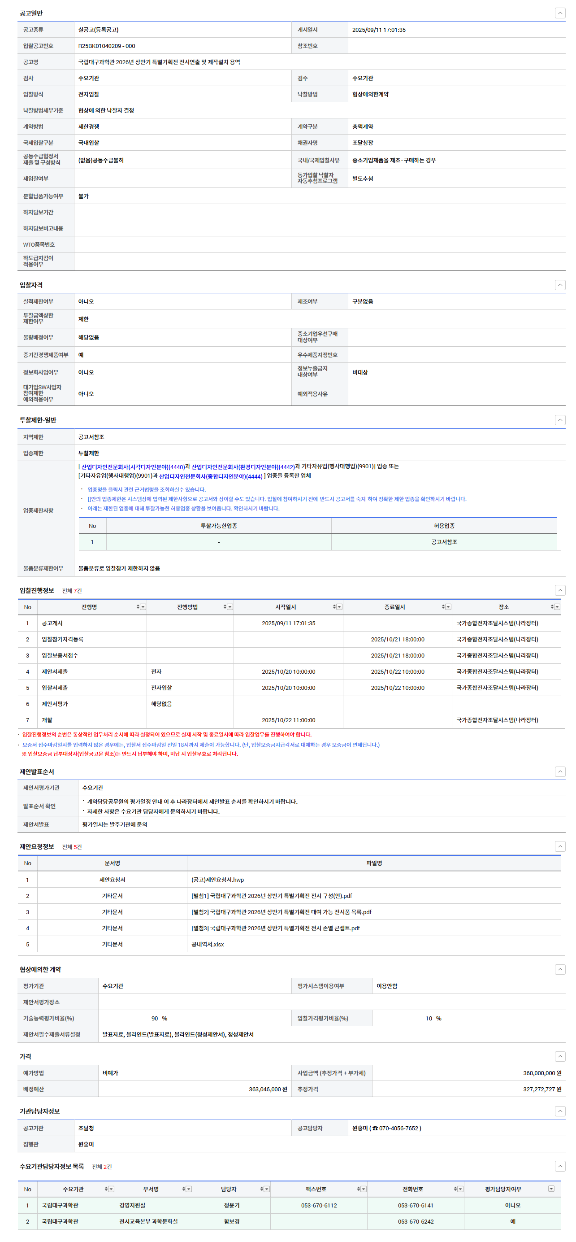Sort the contacts table by 부서명
Screen dimensions: 576x1242
pos(184,1189)
